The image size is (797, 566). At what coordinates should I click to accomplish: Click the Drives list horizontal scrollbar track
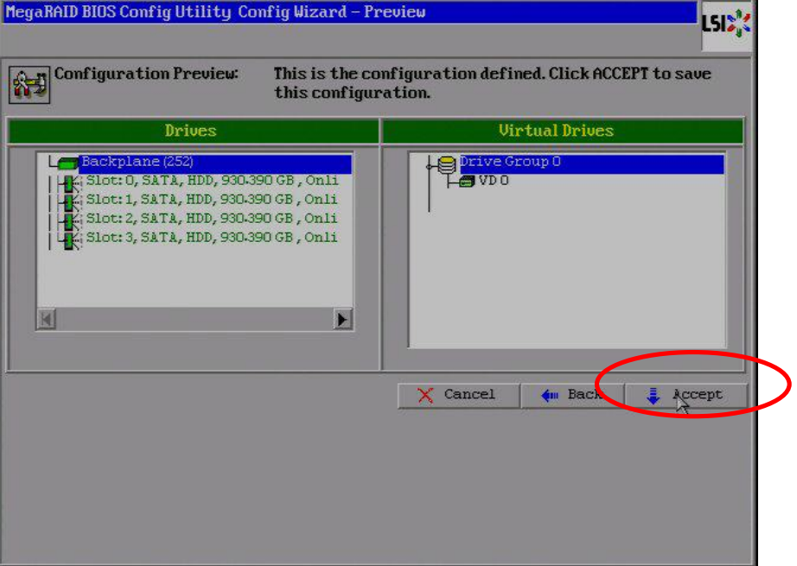(x=194, y=320)
